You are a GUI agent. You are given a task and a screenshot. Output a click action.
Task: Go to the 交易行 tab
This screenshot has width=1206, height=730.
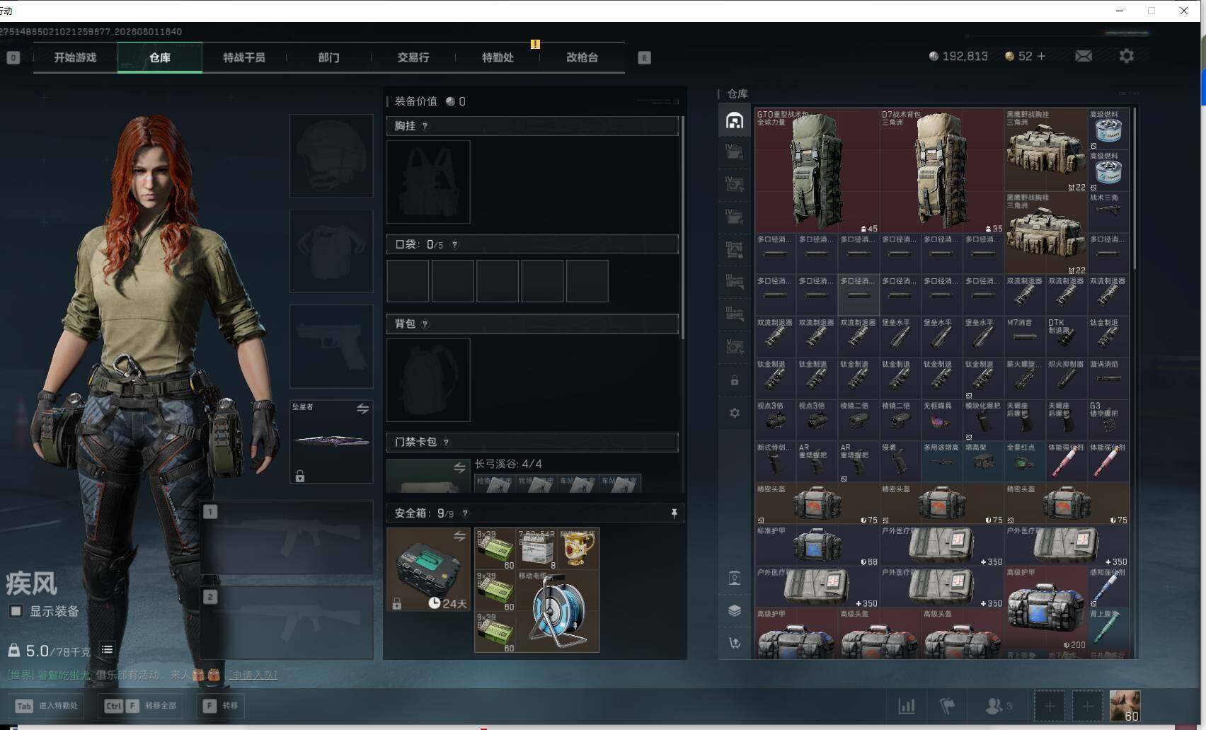pyautogui.click(x=413, y=57)
